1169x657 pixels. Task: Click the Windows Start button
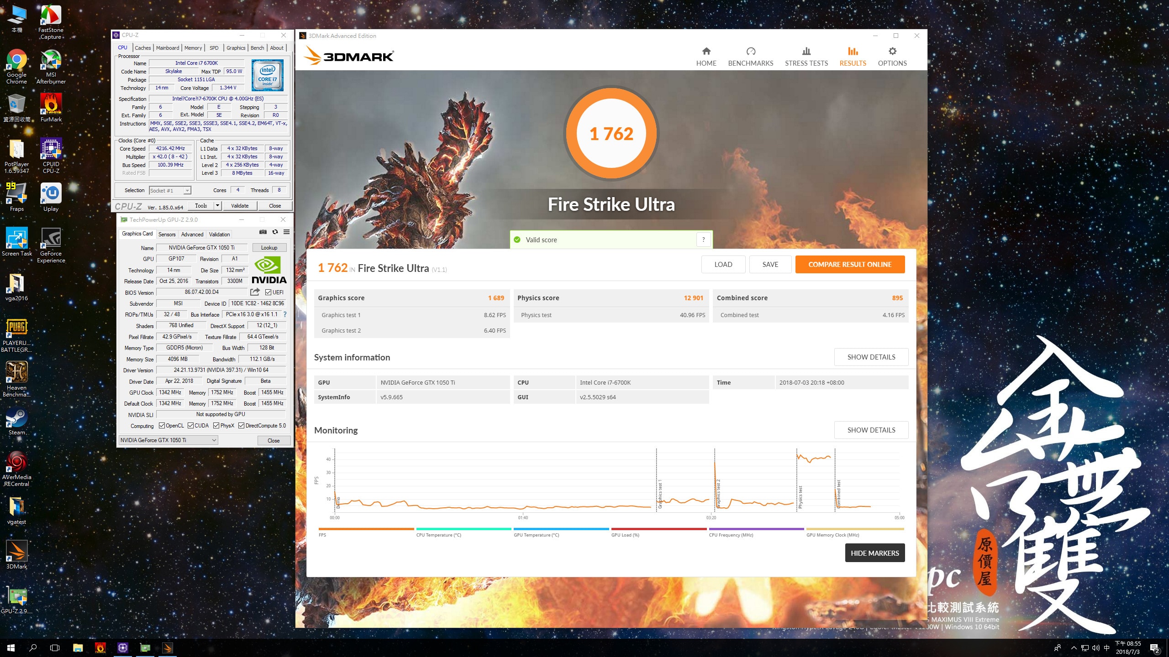pos(11,648)
